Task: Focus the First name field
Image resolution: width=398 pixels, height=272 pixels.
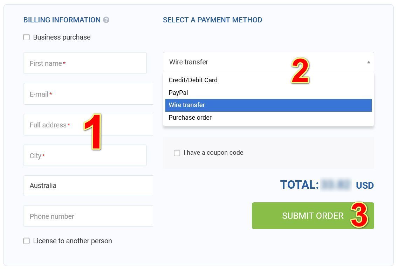Action: (x=85, y=63)
